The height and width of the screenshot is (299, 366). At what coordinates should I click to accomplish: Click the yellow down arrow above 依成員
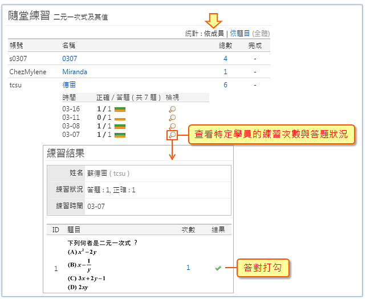[x=214, y=20]
